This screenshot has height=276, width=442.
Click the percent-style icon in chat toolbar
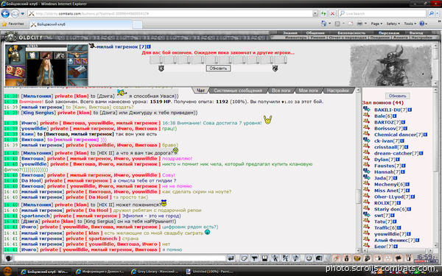click(x=285, y=258)
